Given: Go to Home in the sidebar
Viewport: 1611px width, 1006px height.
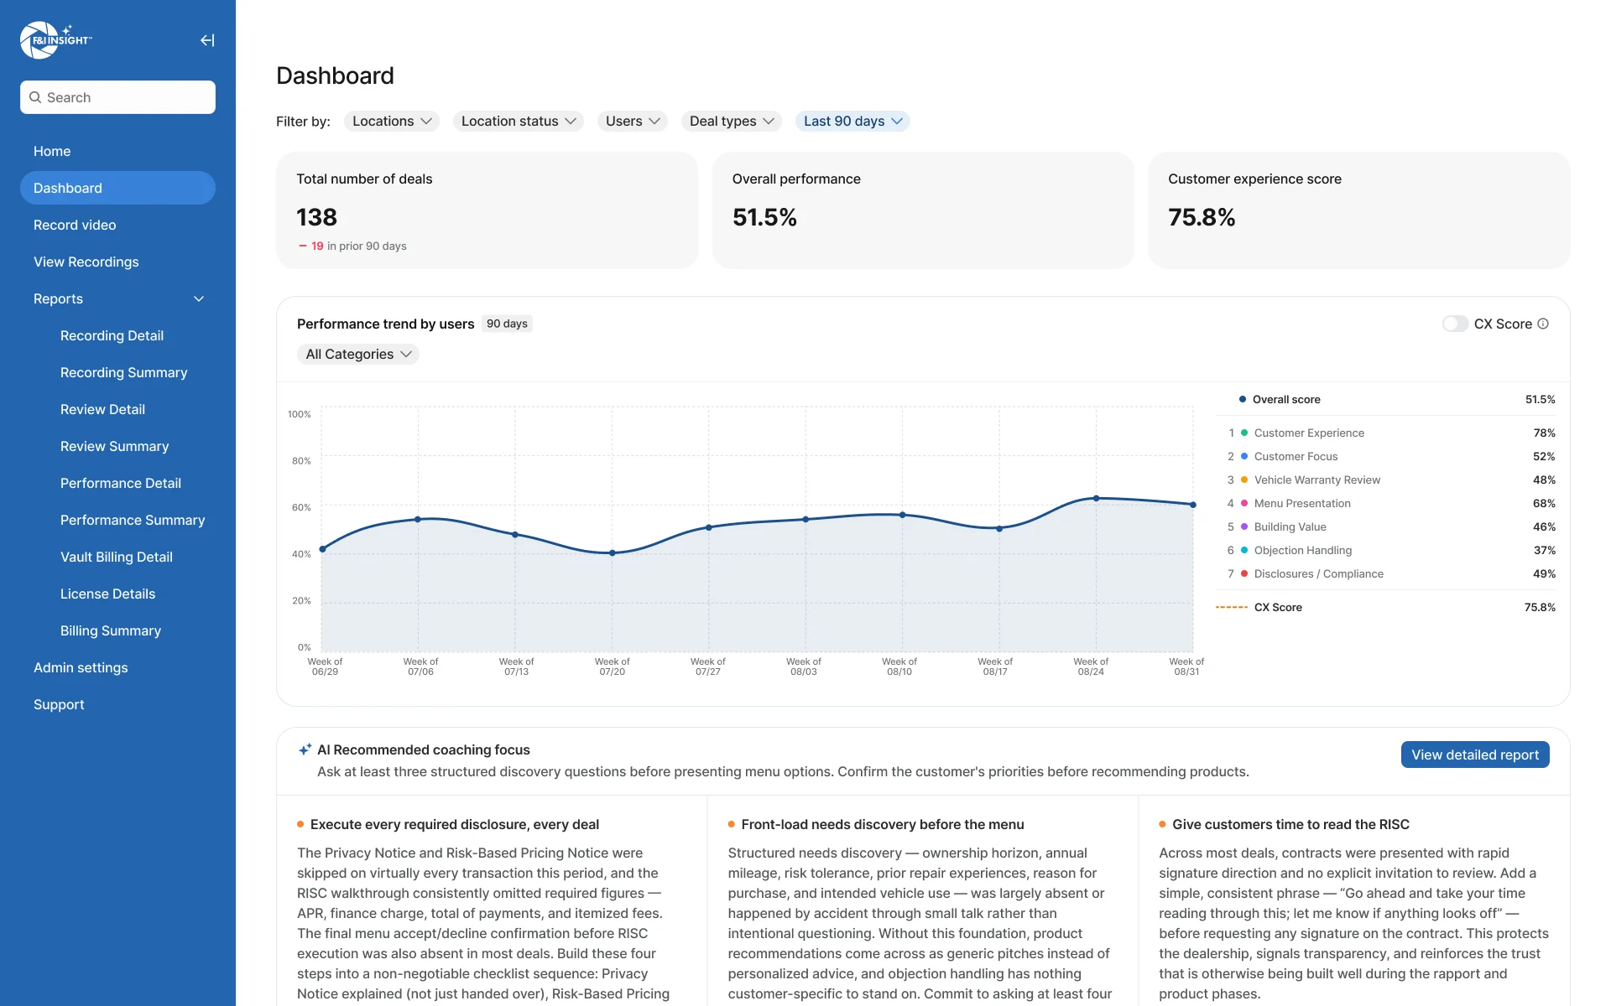Looking at the screenshot, I should coord(117,151).
